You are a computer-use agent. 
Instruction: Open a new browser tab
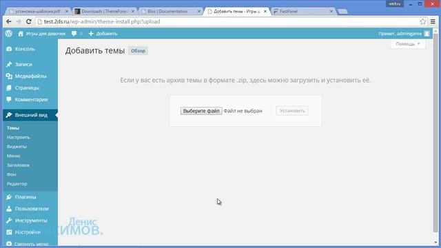tap(342, 12)
